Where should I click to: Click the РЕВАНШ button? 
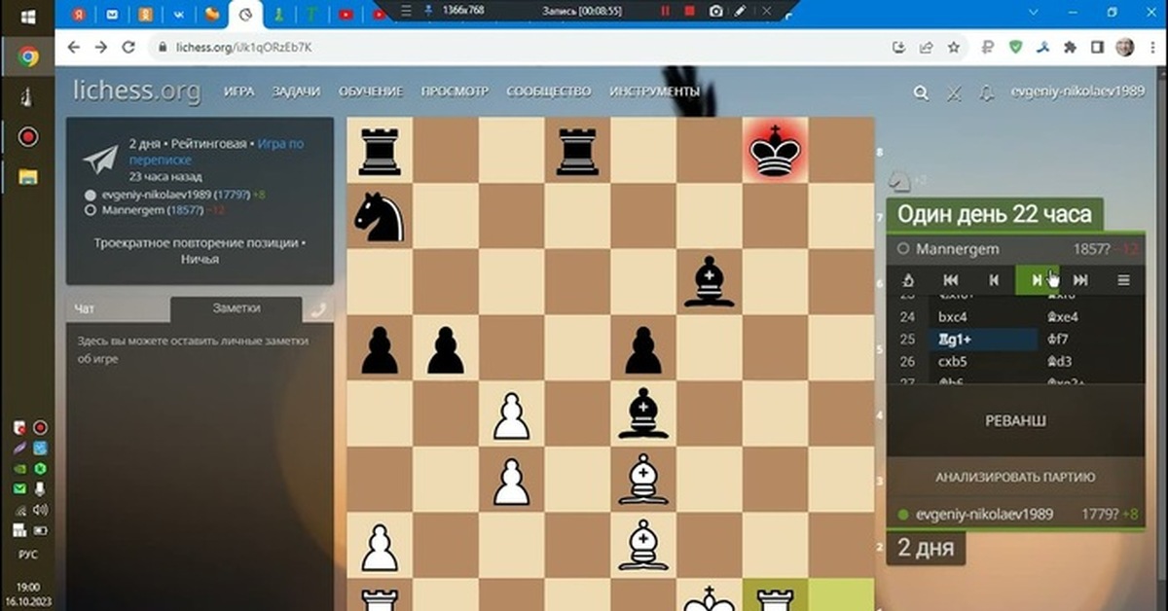tap(1016, 420)
